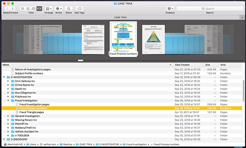Go to 2-INVESTIGATION in path bar
This screenshot has width=246, height=148.
[107, 144]
